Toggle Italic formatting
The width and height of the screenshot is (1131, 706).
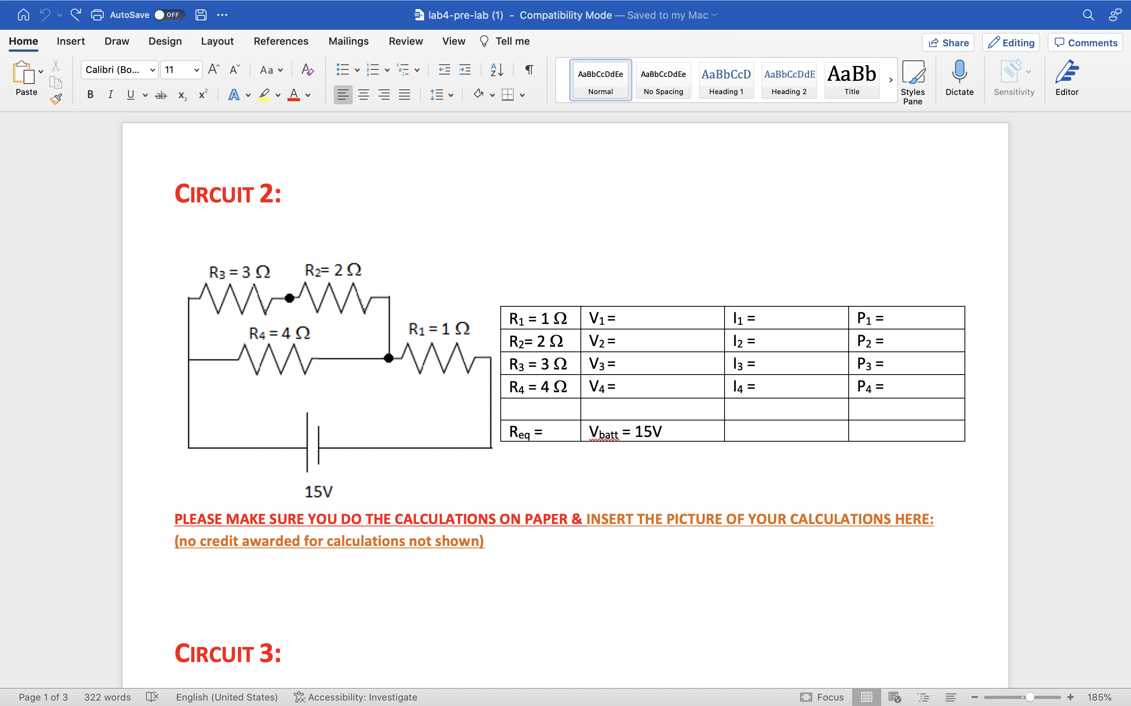pyautogui.click(x=110, y=95)
